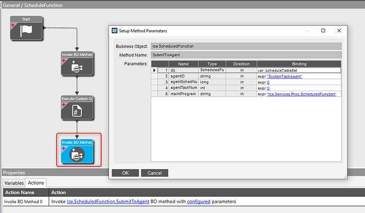
Task: Click the ScheduledFu type cell
Action: [212, 70]
